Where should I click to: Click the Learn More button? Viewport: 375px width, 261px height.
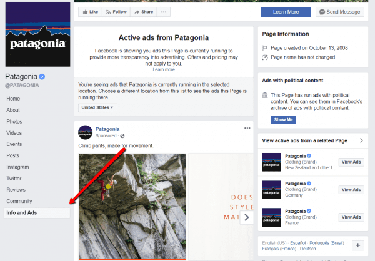click(286, 12)
